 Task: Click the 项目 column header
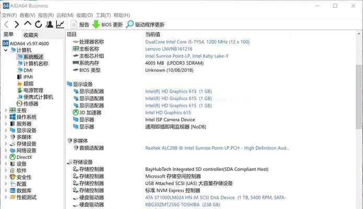72,34
